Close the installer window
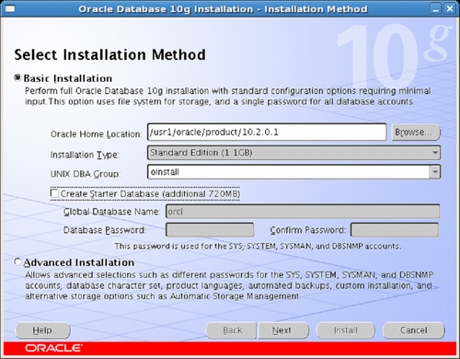Screen dimensions: 460x359 pos(450,9)
